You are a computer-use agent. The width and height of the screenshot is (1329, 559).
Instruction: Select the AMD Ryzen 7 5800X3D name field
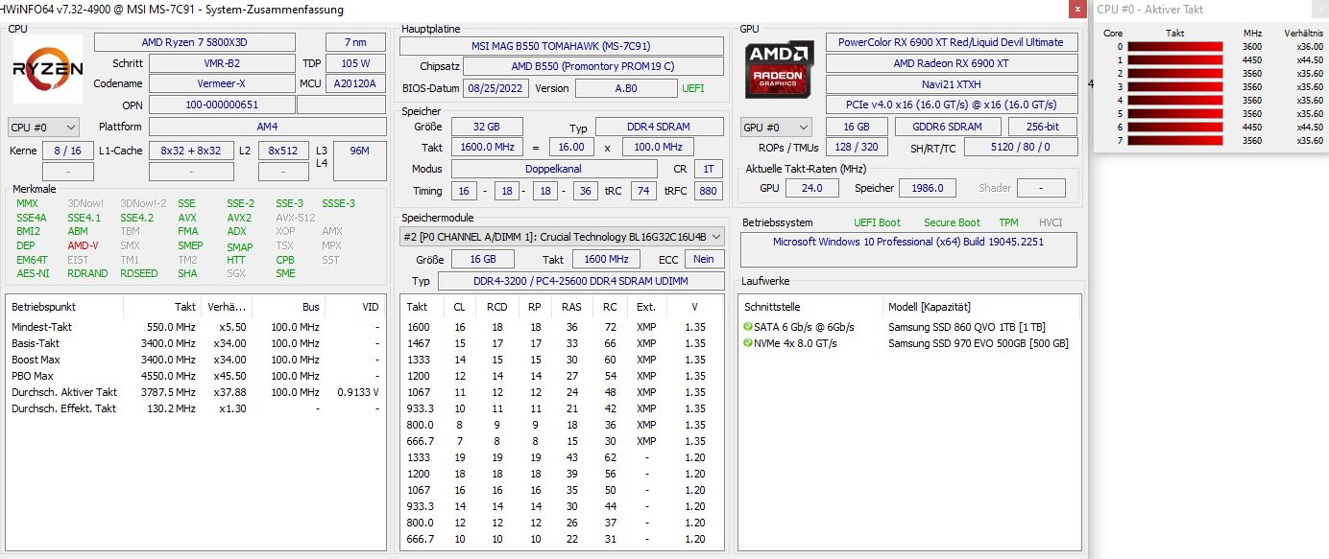(x=195, y=42)
